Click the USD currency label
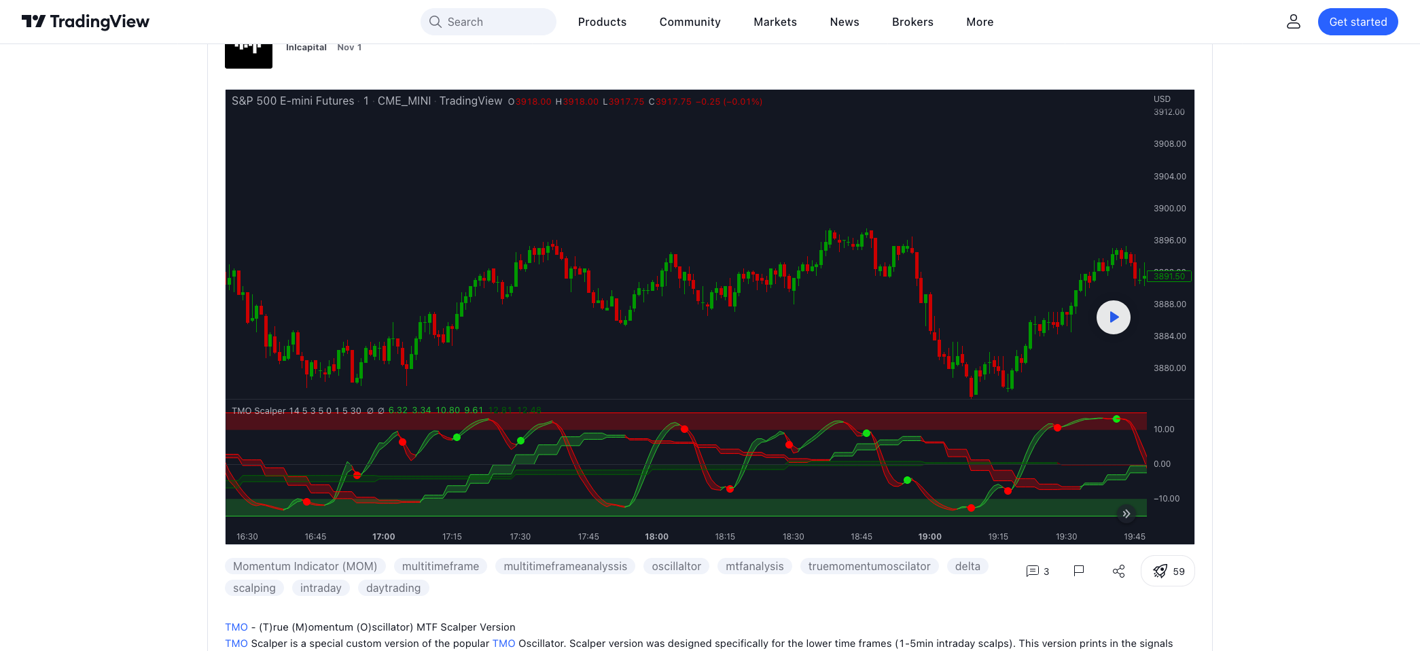 (1162, 99)
